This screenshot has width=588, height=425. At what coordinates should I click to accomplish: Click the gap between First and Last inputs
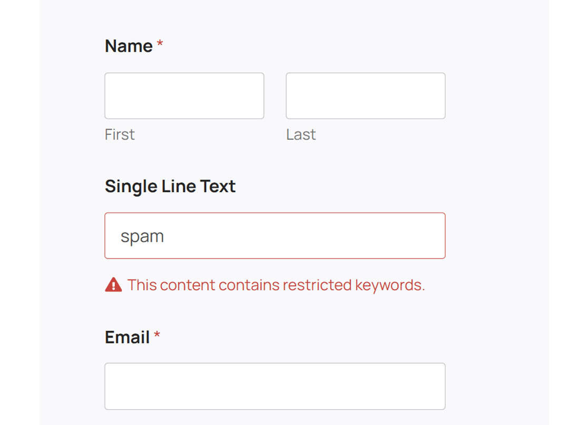(x=275, y=95)
